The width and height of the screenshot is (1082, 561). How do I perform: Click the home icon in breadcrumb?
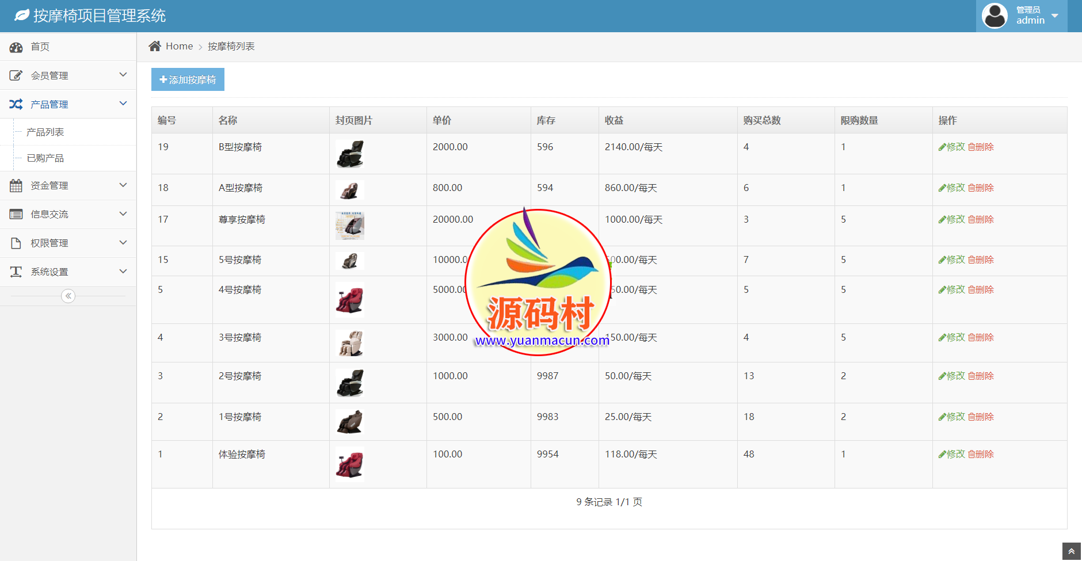tap(154, 46)
